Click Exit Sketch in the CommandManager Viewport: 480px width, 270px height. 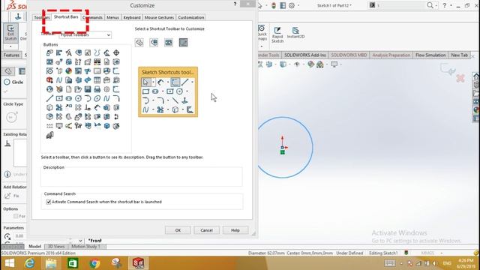(x=10, y=32)
